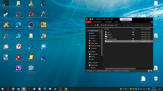Sort files by the Stan column
Screen dimensions: 163x91
[134, 29]
